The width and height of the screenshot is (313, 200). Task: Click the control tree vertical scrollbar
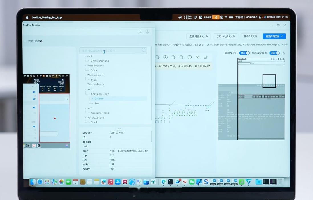click(x=151, y=83)
